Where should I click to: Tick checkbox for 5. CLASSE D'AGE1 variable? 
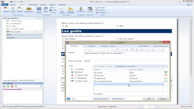(x=40, y=29)
